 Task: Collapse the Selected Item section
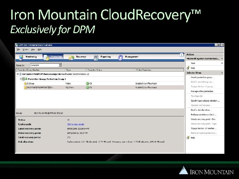[222, 73]
